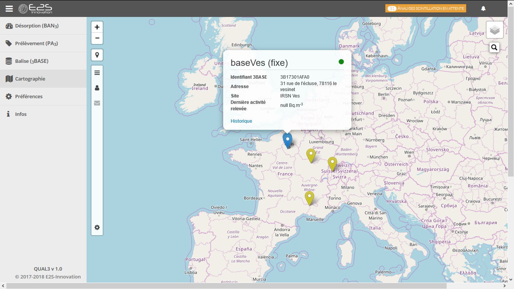Viewport: 514px width, 289px height.
Task: Click the Prélèvement tag icon
Action: coord(9,43)
